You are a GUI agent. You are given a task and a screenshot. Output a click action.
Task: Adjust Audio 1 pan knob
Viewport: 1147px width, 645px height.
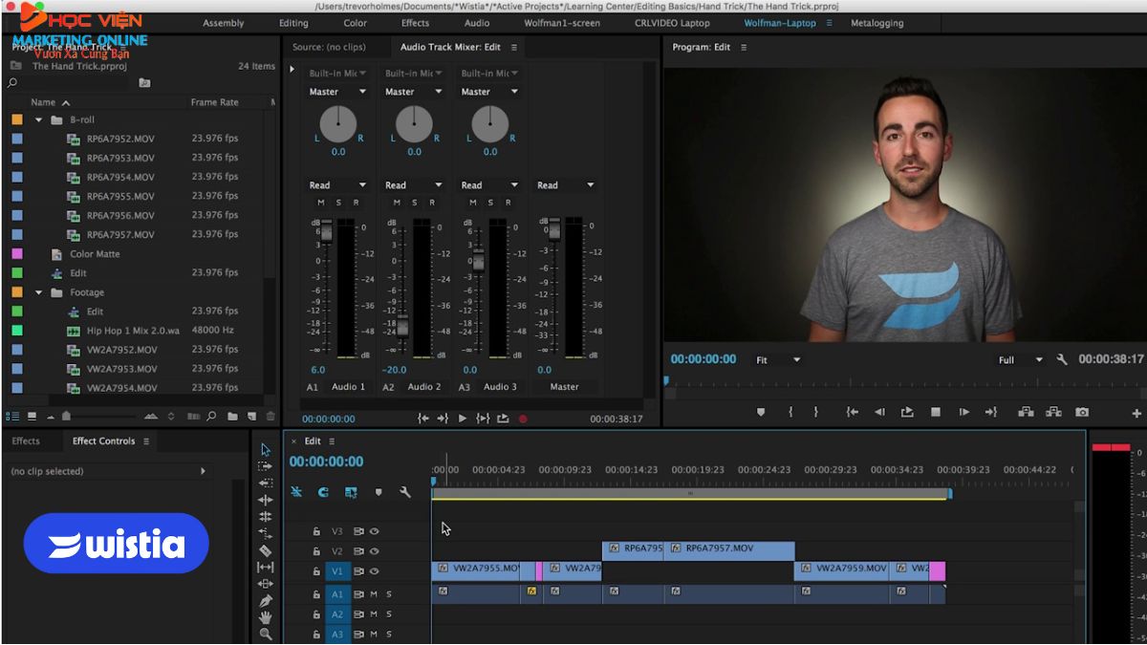pos(338,123)
